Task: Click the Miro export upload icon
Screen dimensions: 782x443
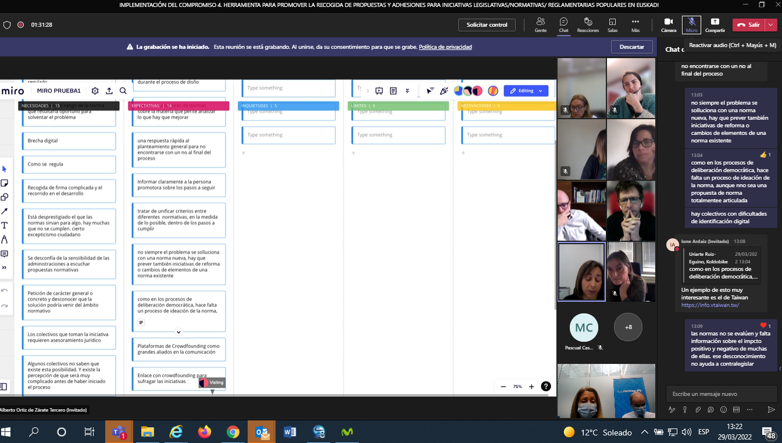Action: pos(109,91)
